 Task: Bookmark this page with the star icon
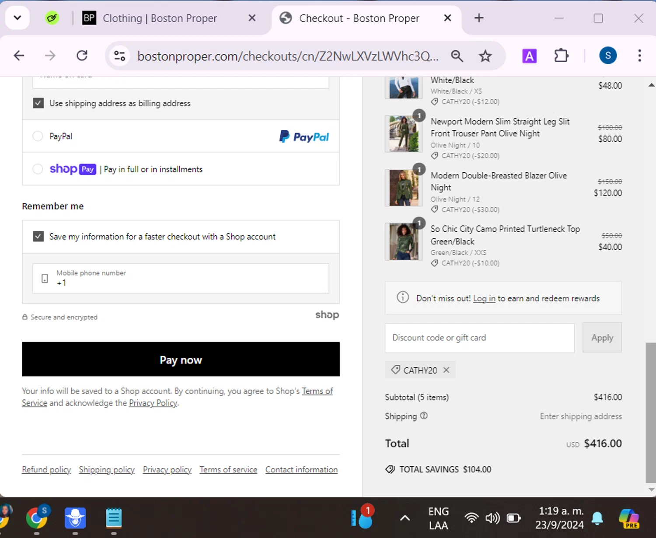pos(485,56)
